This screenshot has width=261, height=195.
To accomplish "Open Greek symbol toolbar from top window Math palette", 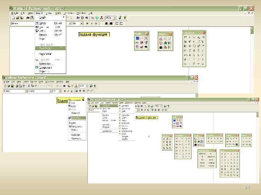I will click(142, 47).
